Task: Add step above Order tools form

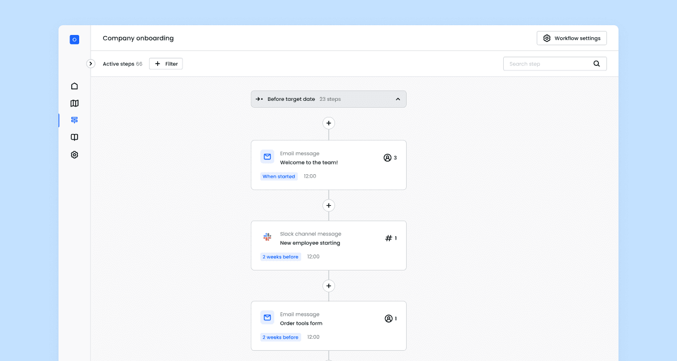Action: [x=329, y=285]
